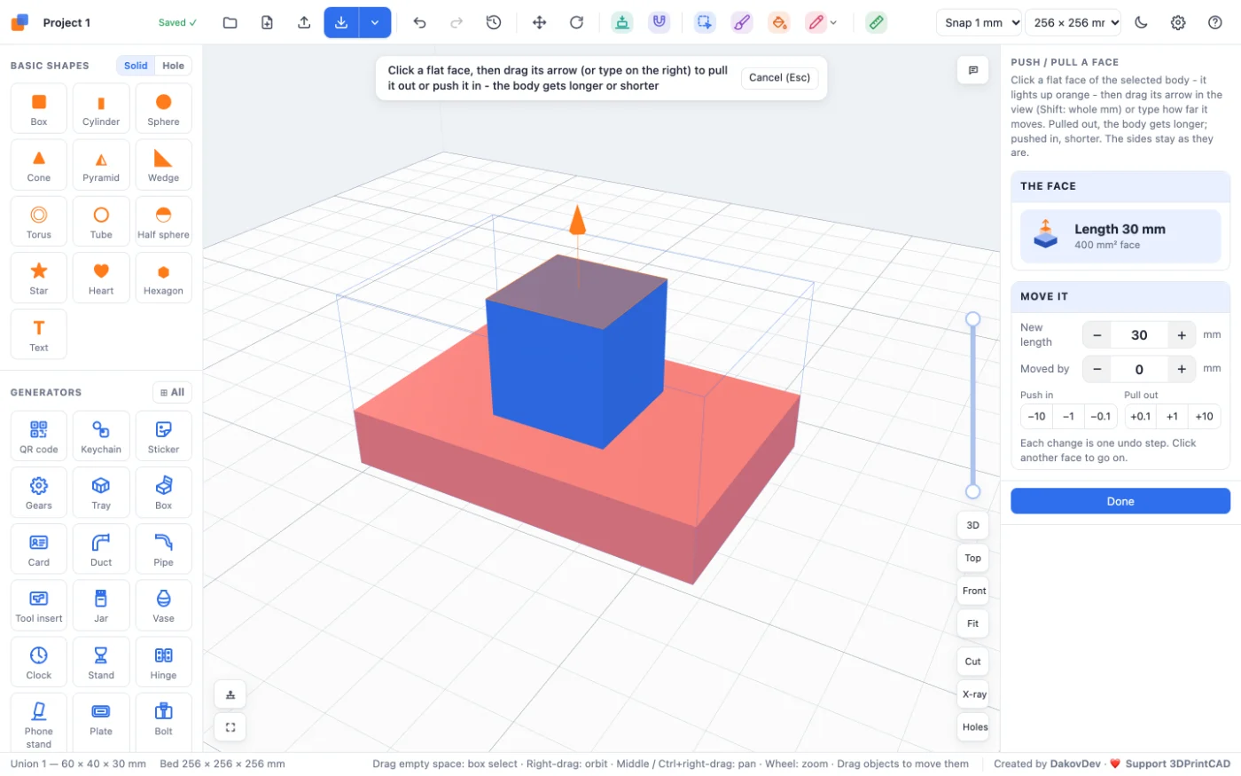The image size is (1241, 776).
Task: Place a Heart shape
Action: coord(101,278)
